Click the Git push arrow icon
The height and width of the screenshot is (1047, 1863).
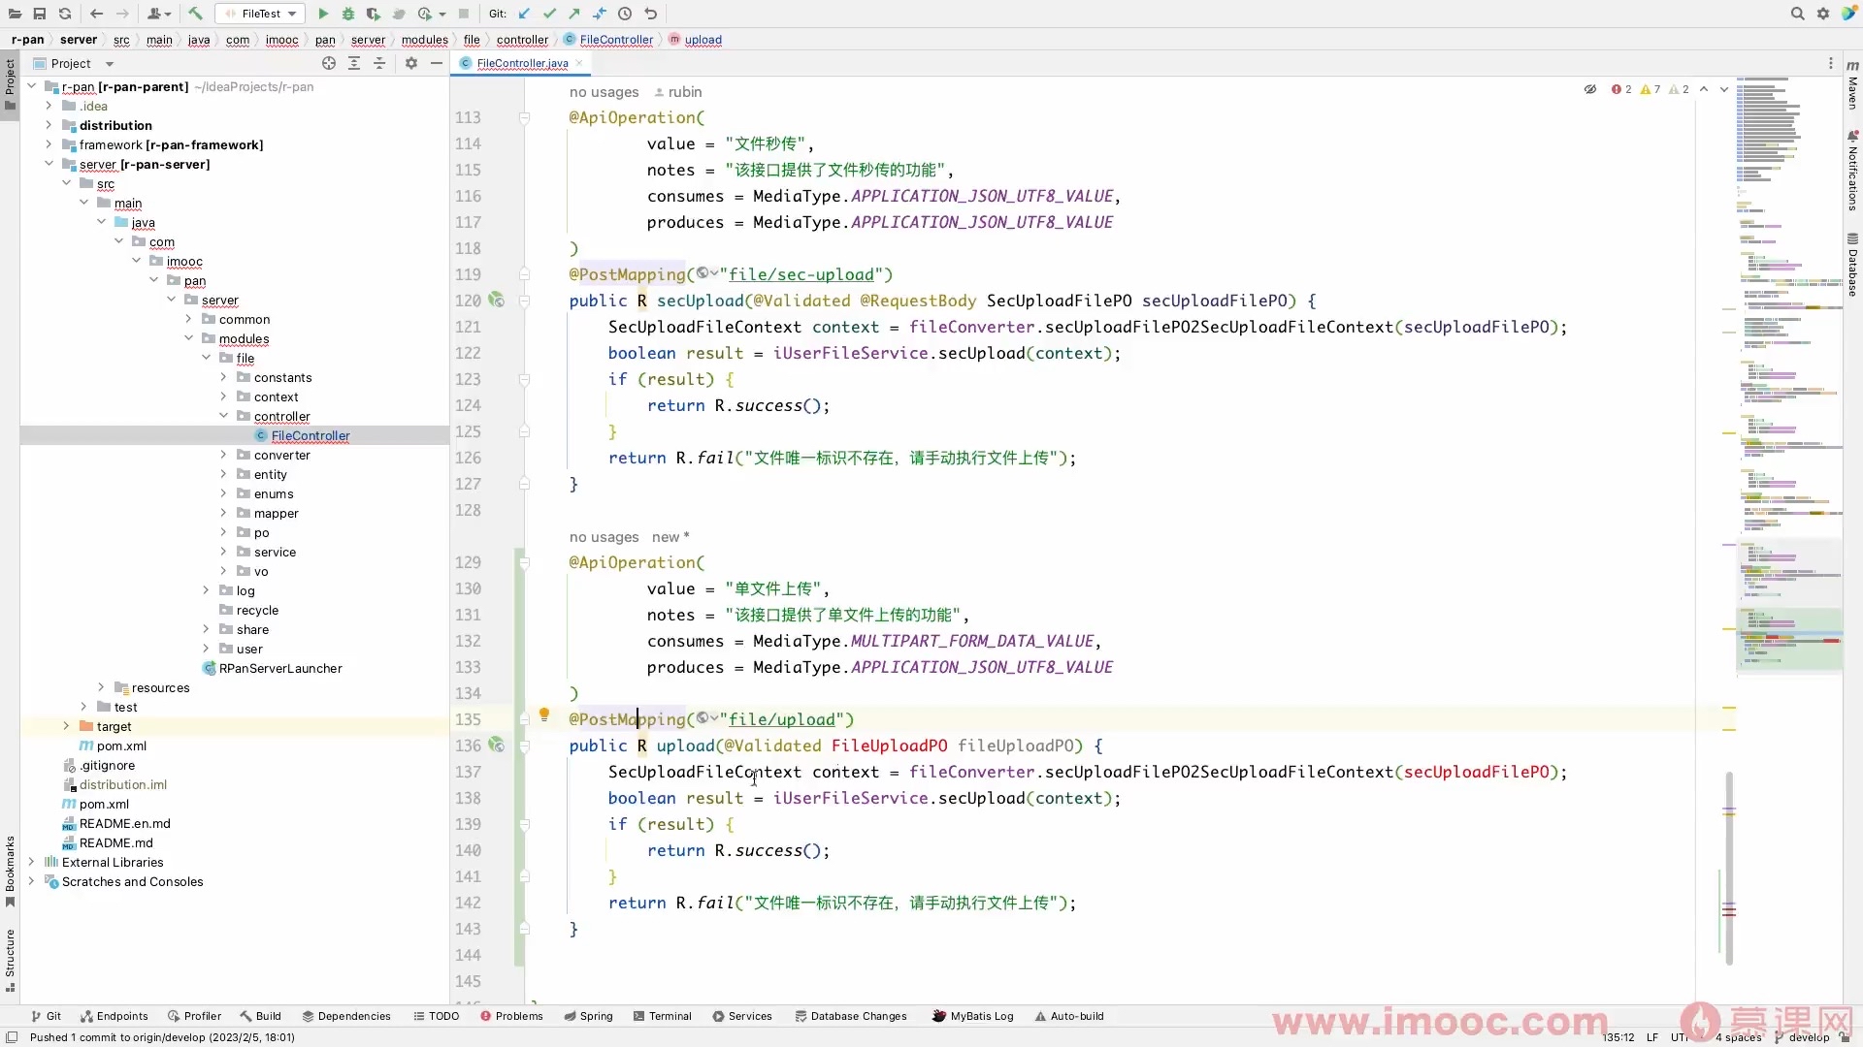click(x=574, y=13)
